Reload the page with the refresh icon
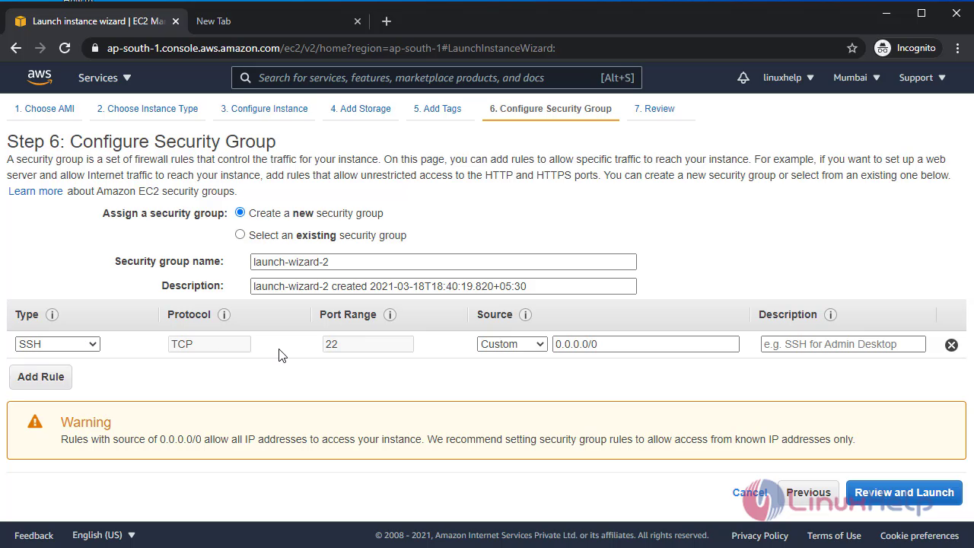Viewport: 974px width, 548px height. tap(65, 48)
